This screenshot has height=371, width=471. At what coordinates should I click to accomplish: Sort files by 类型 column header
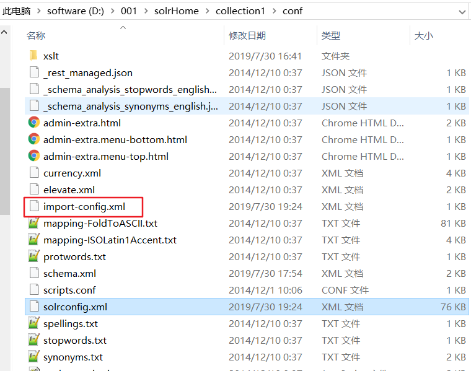331,35
